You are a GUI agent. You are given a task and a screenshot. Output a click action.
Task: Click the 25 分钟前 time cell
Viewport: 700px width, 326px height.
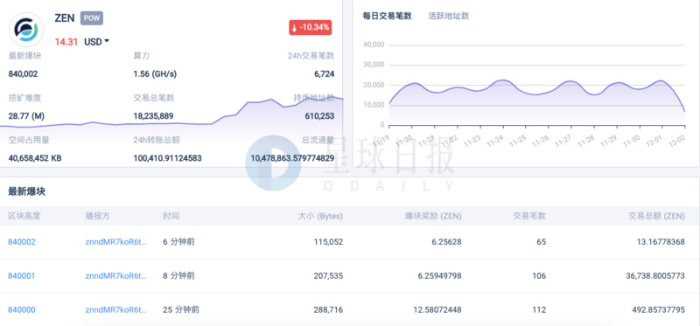181,309
